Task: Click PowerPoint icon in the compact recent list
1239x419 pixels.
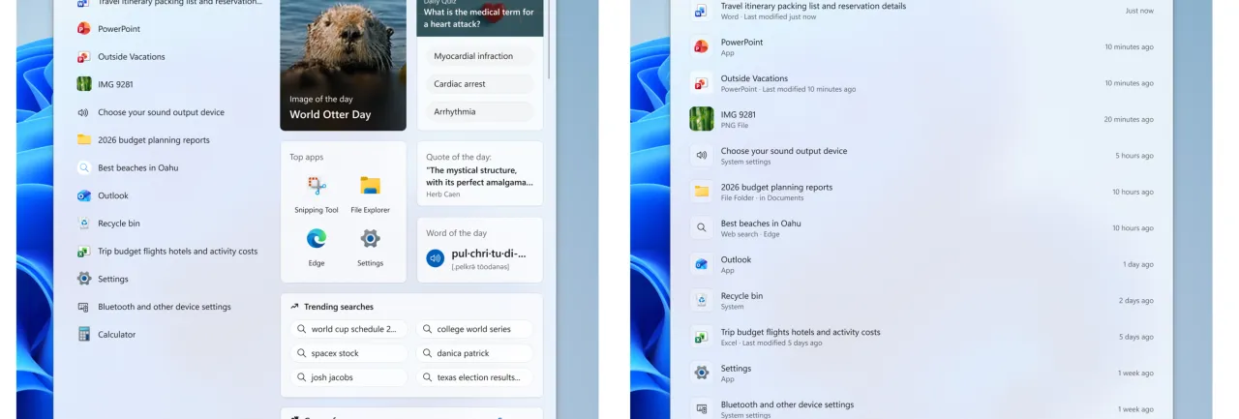Action: pyautogui.click(x=84, y=29)
